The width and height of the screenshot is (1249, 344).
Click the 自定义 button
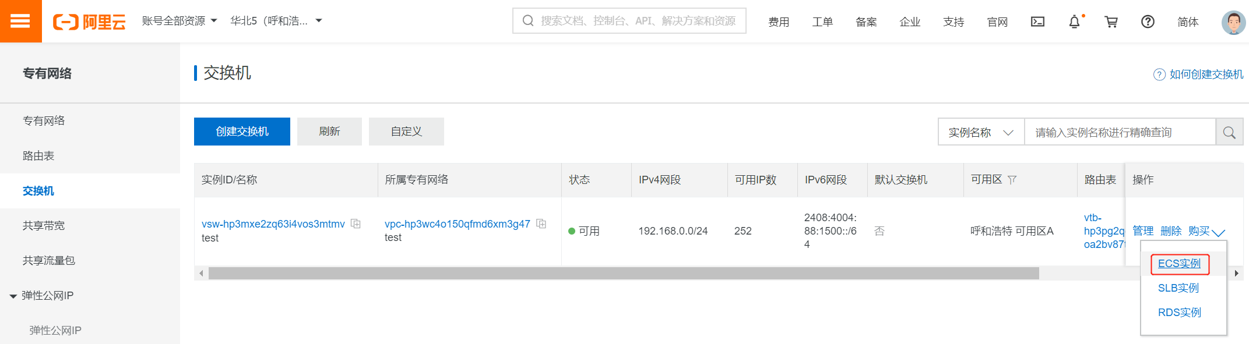tap(406, 132)
